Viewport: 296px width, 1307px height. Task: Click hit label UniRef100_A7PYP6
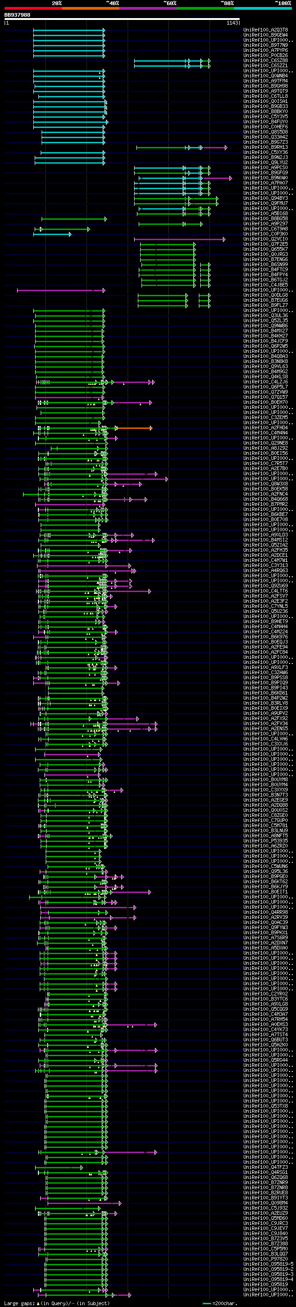265,50
